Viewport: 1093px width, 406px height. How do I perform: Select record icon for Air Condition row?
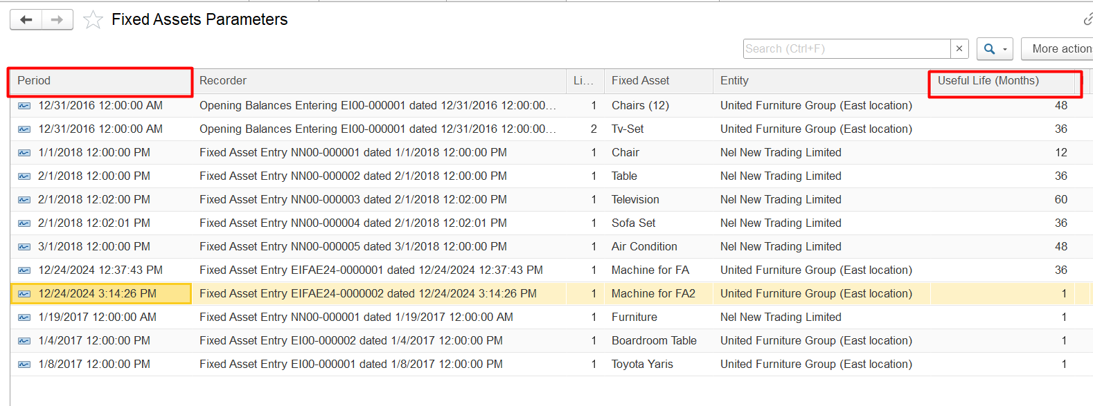click(24, 247)
